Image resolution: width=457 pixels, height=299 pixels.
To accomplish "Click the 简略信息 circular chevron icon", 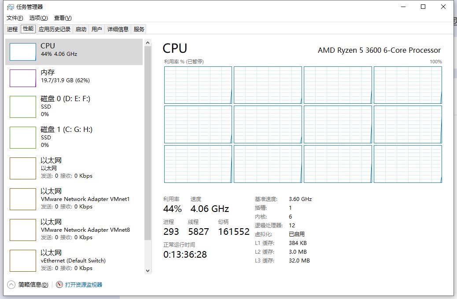I will [11, 285].
